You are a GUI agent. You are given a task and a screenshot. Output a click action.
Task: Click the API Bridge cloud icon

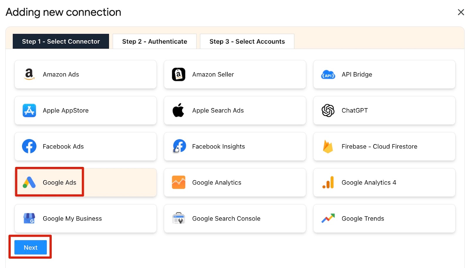328,75
